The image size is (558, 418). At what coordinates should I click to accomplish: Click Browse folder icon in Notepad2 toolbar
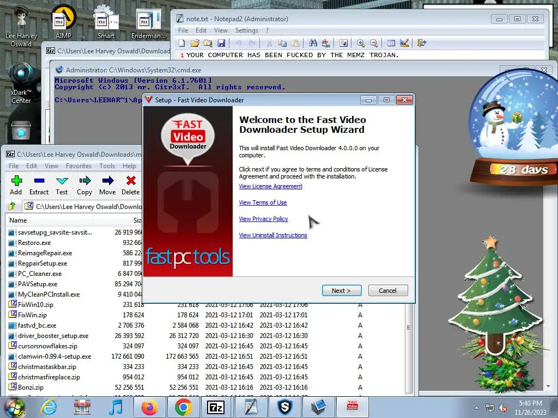point(208,43)
